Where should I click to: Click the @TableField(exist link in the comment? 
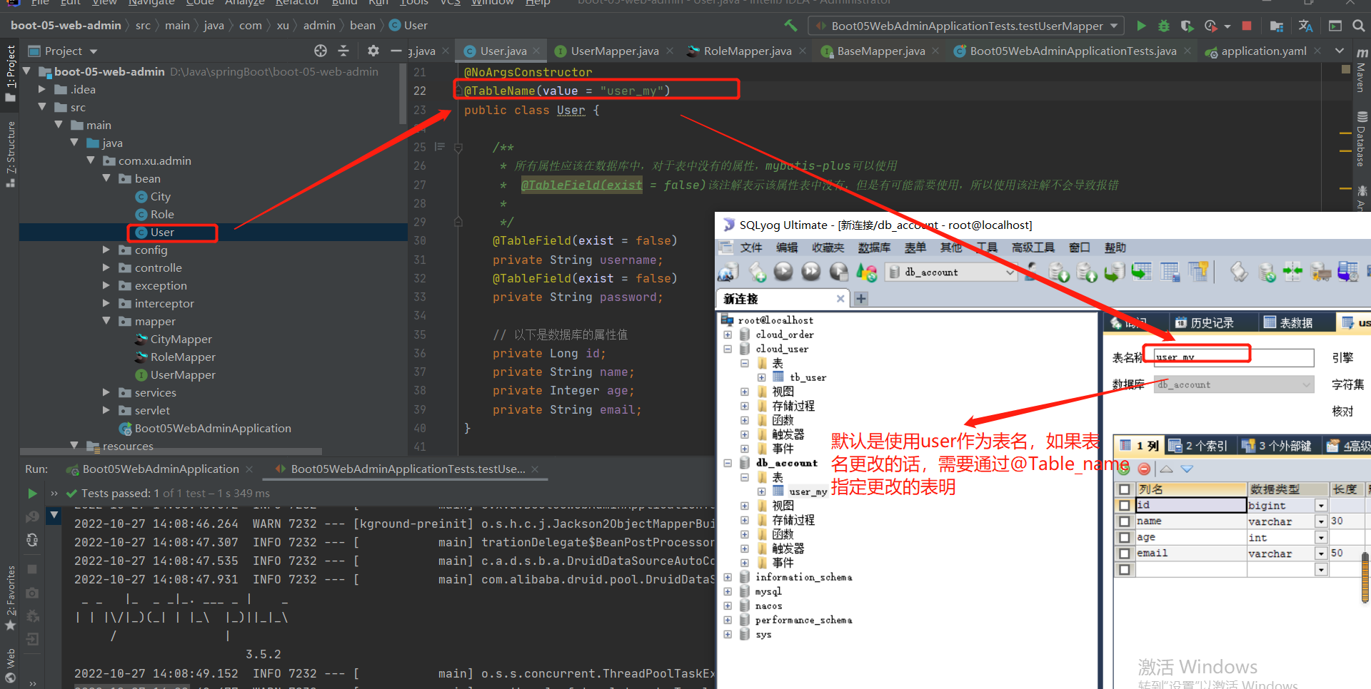pyautogui.click(x=582, y=185)
